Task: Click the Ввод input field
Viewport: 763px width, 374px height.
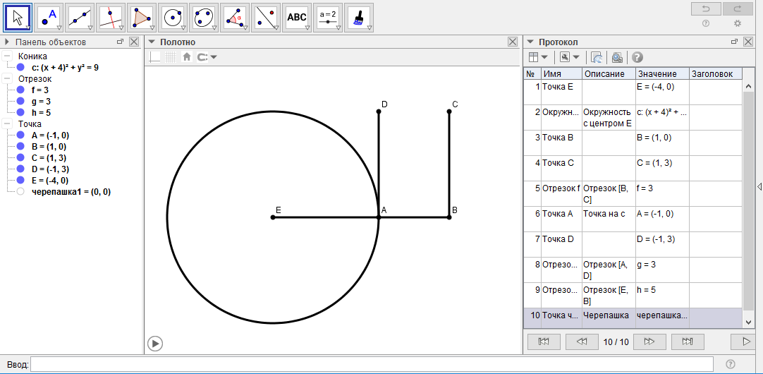Action: 372,364
